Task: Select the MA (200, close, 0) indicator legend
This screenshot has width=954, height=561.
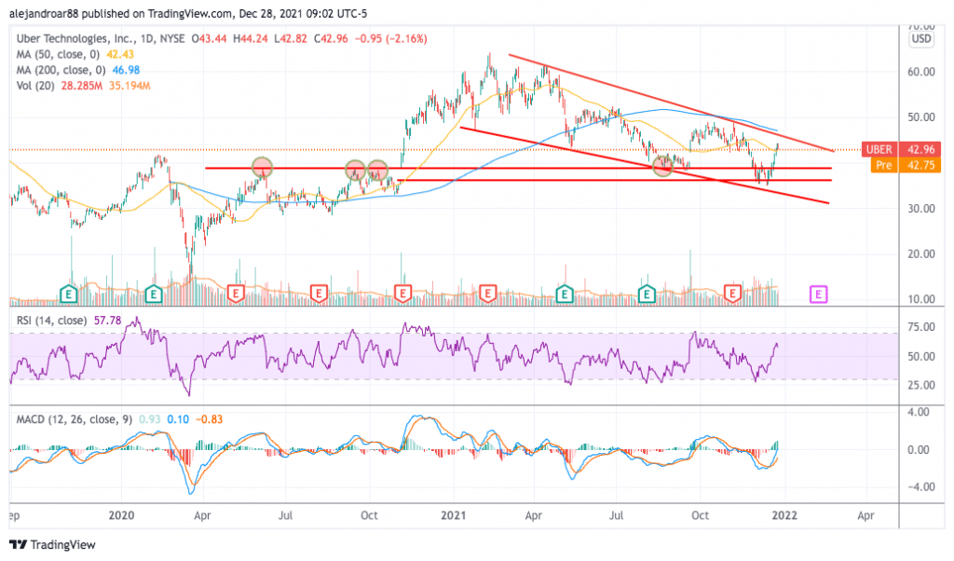Action: coord(61,70)
